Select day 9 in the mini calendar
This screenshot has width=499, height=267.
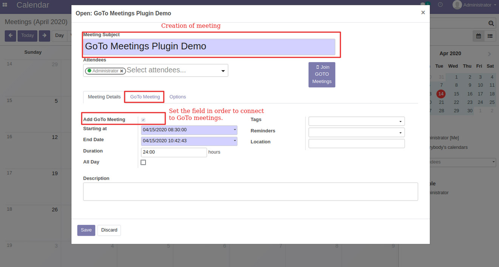[470, 85]
